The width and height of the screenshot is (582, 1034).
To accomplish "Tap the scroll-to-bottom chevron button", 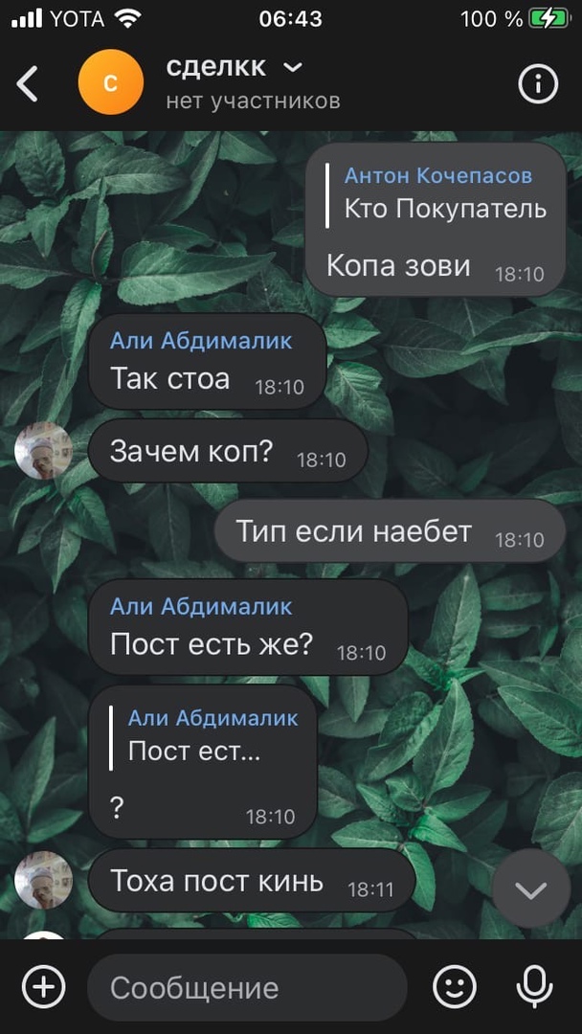I will coord(531,888).
